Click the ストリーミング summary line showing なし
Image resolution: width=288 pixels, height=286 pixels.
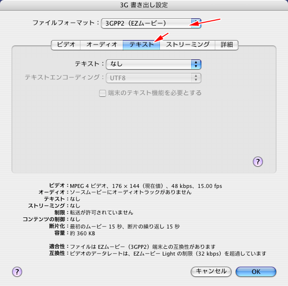(x=54, y=206)
